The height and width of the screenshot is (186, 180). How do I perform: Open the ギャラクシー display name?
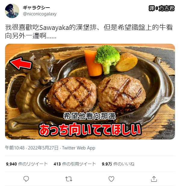click(x=36, y=8)
